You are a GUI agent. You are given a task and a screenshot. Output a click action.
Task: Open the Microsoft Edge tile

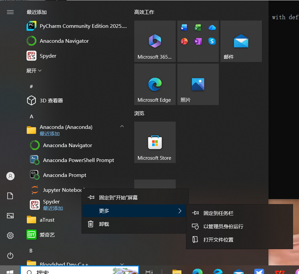click(155, 84)
